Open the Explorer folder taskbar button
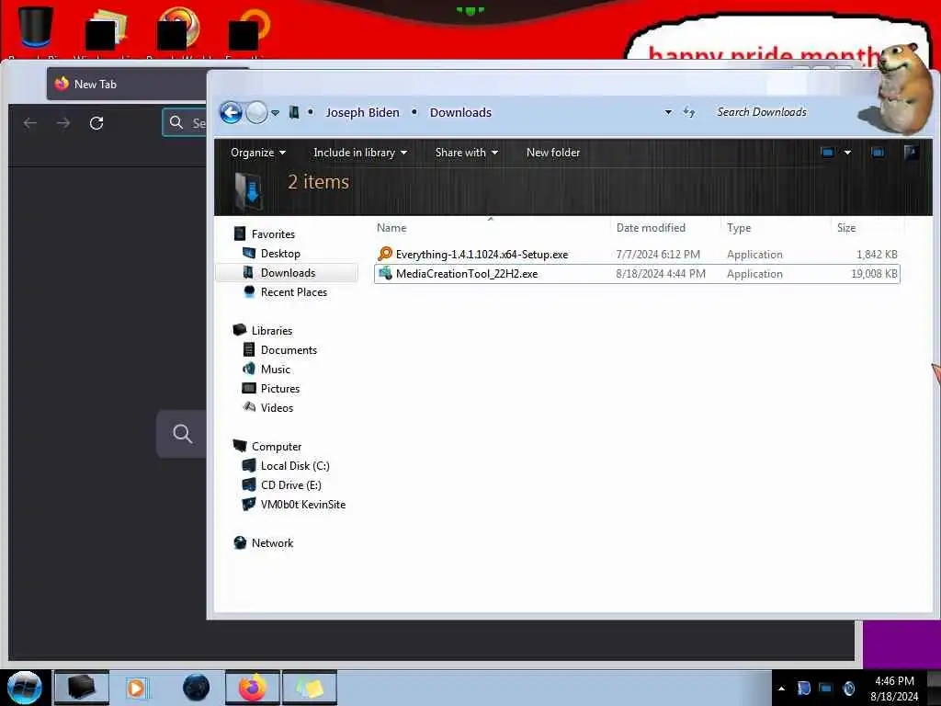The image size is (941, 706). 82,688
